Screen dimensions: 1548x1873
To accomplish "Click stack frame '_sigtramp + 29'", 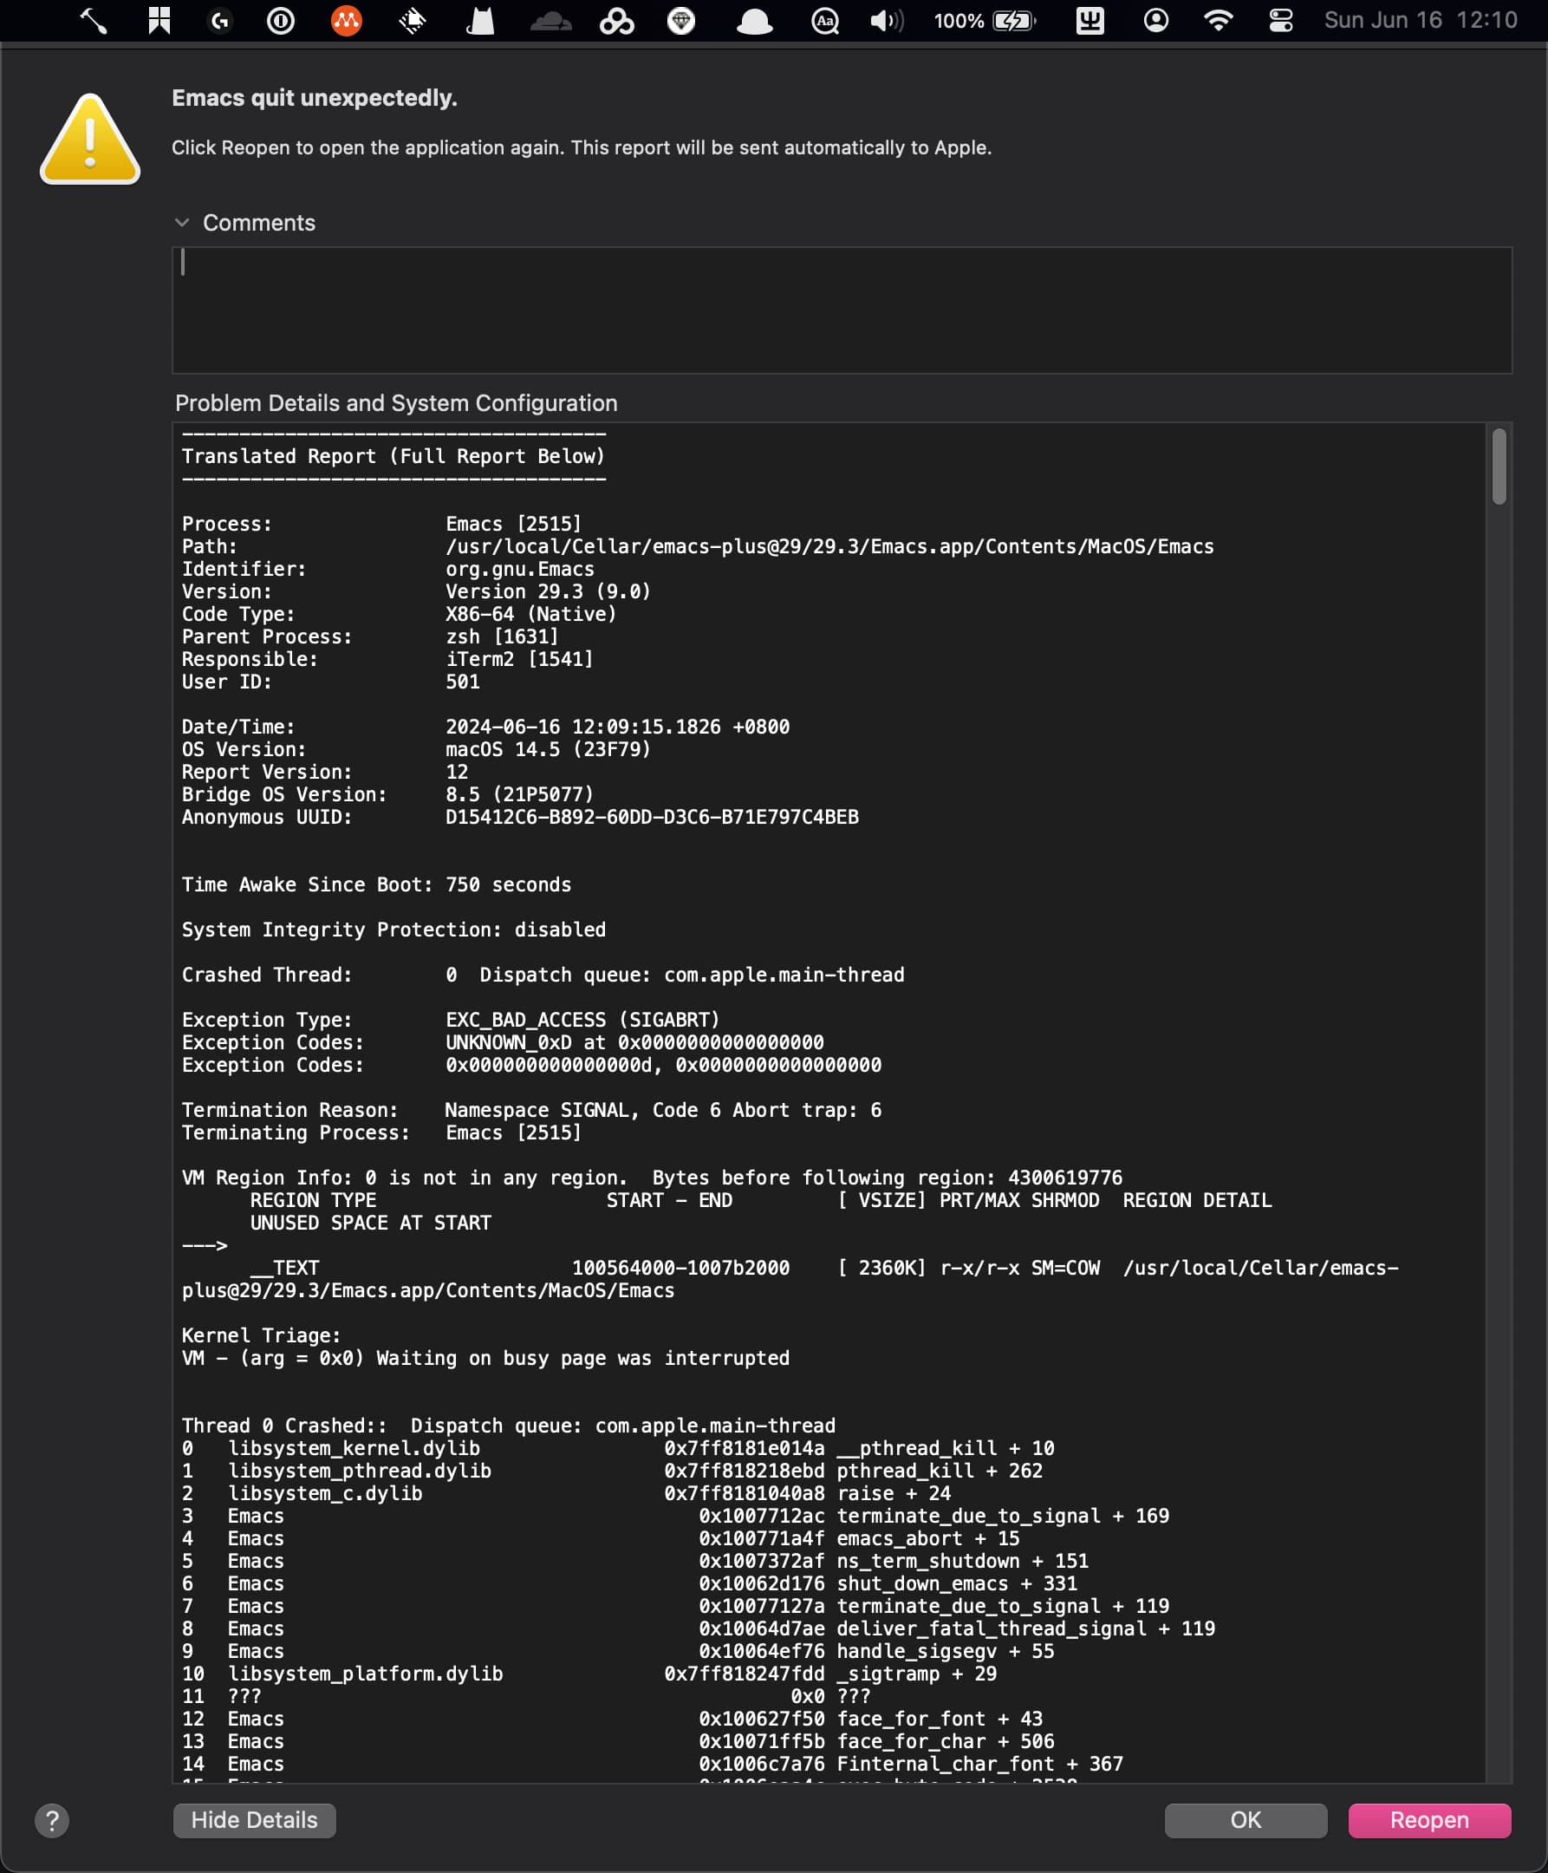I will pos(589,1674).
